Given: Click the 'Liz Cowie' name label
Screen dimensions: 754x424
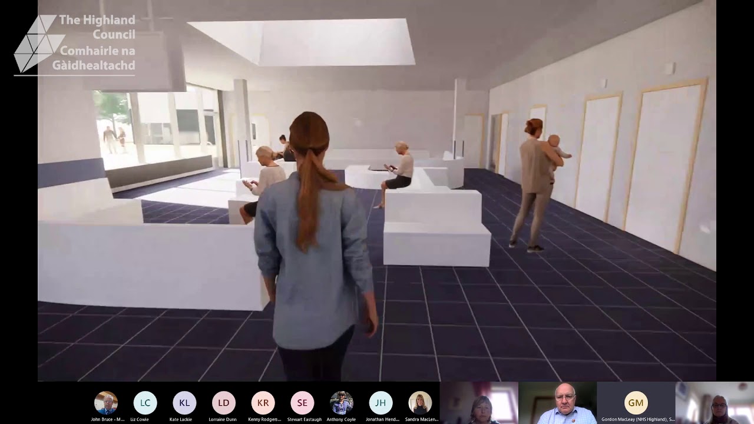Looking at the screenshot, I should coord(140,419).
